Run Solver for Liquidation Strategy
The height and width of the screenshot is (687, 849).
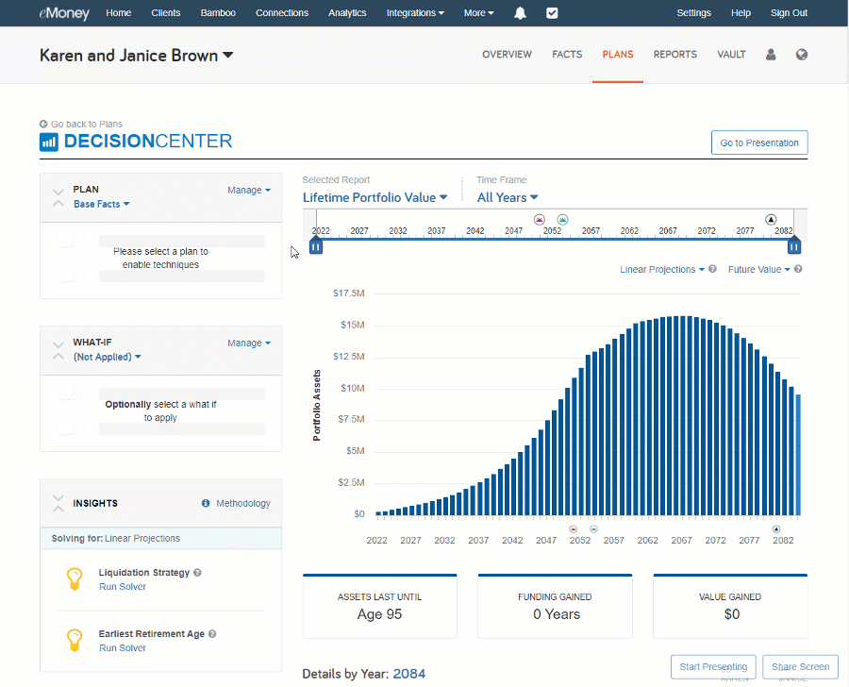pos(123,587)
